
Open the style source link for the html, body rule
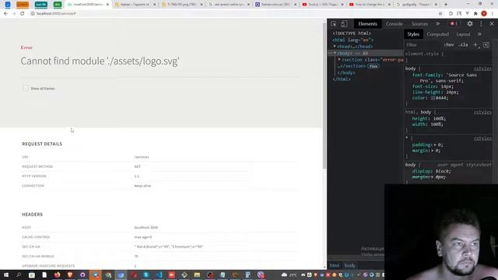(482, 112)
